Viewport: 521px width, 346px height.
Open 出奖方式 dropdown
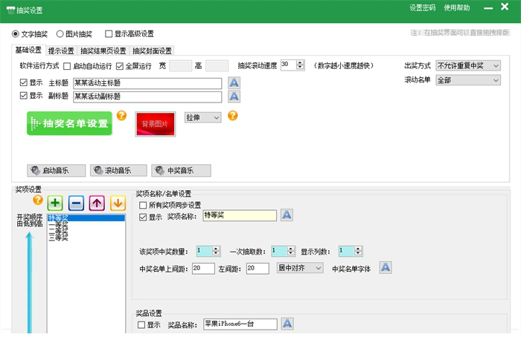[x=468, y=65]
